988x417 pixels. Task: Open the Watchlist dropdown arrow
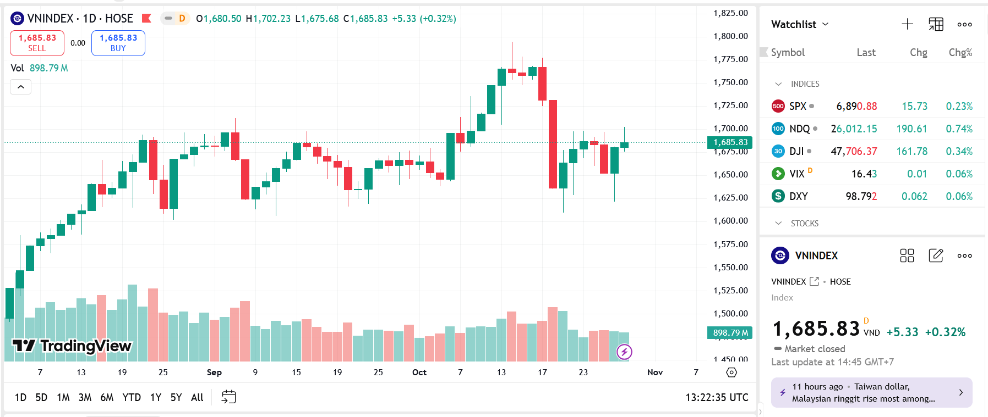pos(825,24)
